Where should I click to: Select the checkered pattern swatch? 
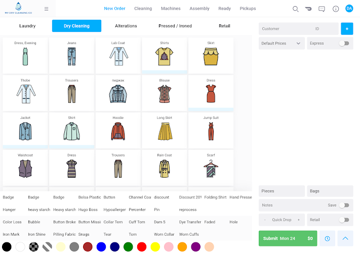[x=34, y=247]
